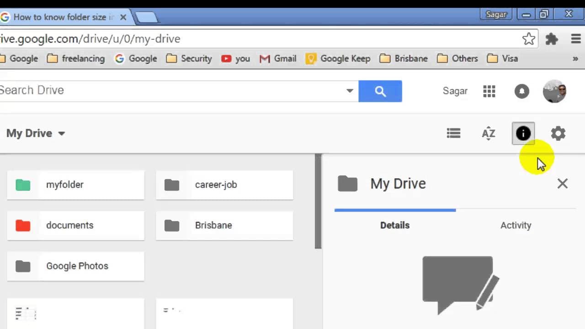This screenshot has width=585, height=329.
Task: Open the Gmail bookmark
Action: [x=278, y=58]
